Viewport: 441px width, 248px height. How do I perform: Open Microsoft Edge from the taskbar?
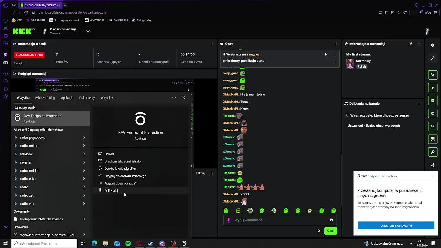(x=94, y=244)
